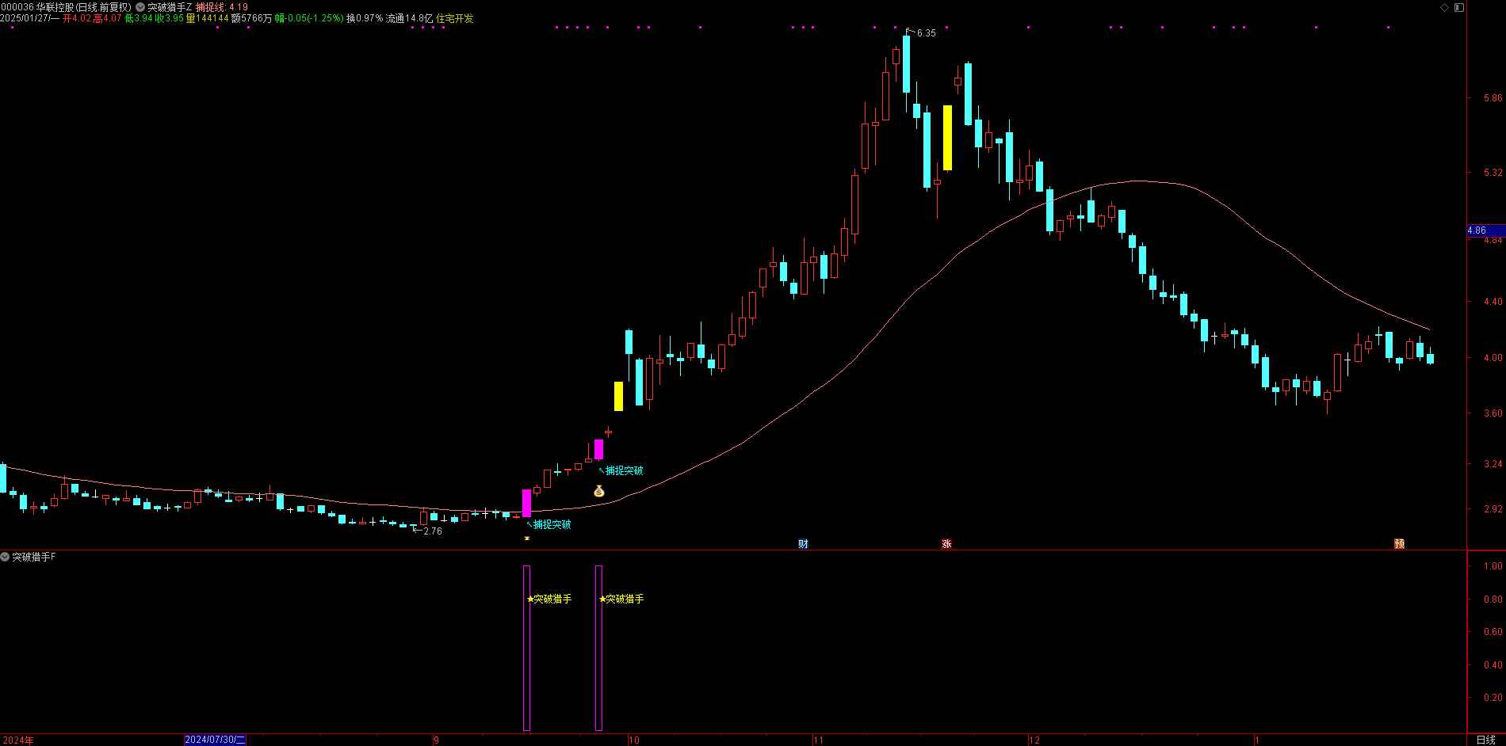Click the upper 捕捉突破 signal label

pyautogui.click(x=625, y=470)
